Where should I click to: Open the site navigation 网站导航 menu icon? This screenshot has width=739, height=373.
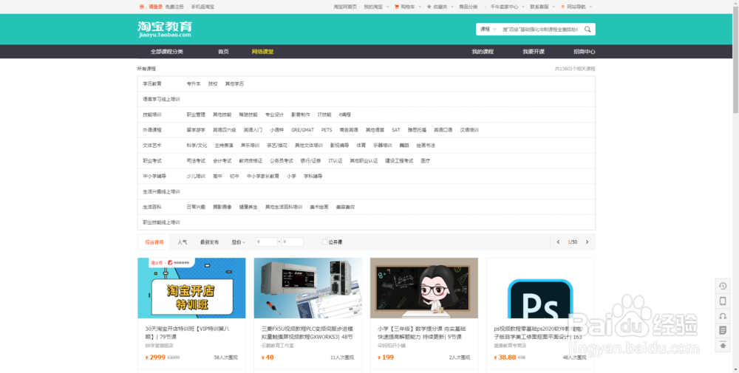tap(562, 7)
